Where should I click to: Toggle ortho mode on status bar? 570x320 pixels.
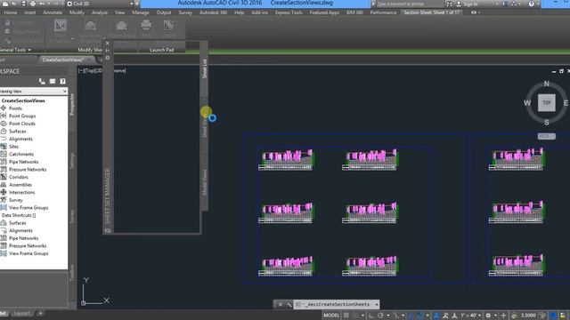370,316
